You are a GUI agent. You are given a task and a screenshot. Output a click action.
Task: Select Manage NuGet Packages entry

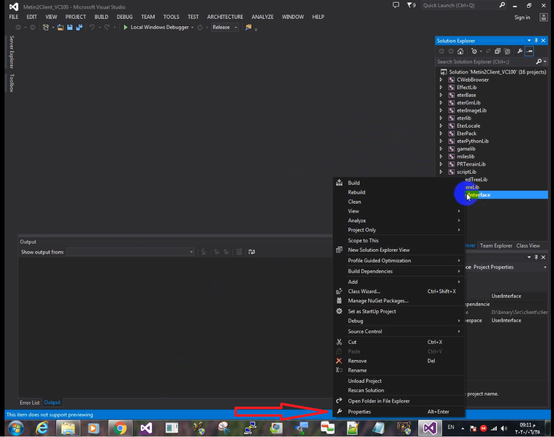398,301
